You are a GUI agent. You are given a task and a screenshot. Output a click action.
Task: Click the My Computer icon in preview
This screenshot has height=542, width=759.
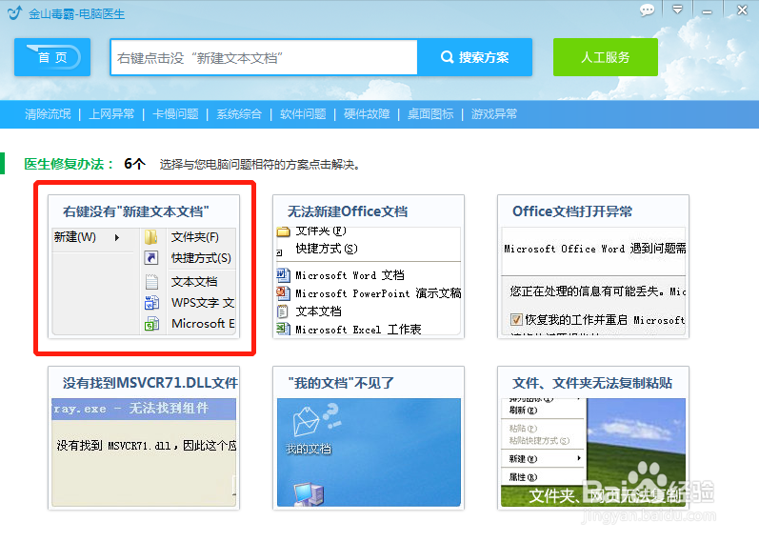[308, 493]
